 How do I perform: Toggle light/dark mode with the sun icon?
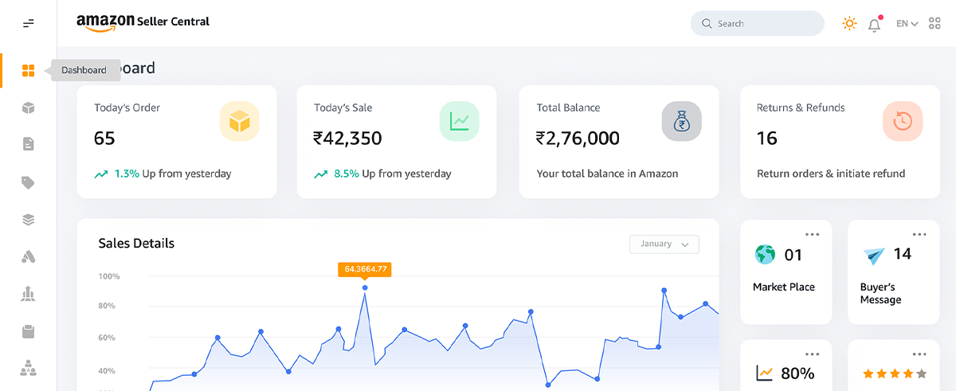click(849, 24)
